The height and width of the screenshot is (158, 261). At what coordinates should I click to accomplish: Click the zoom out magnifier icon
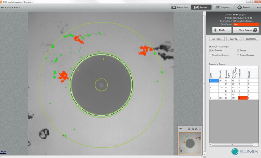[x=193, y=129]
